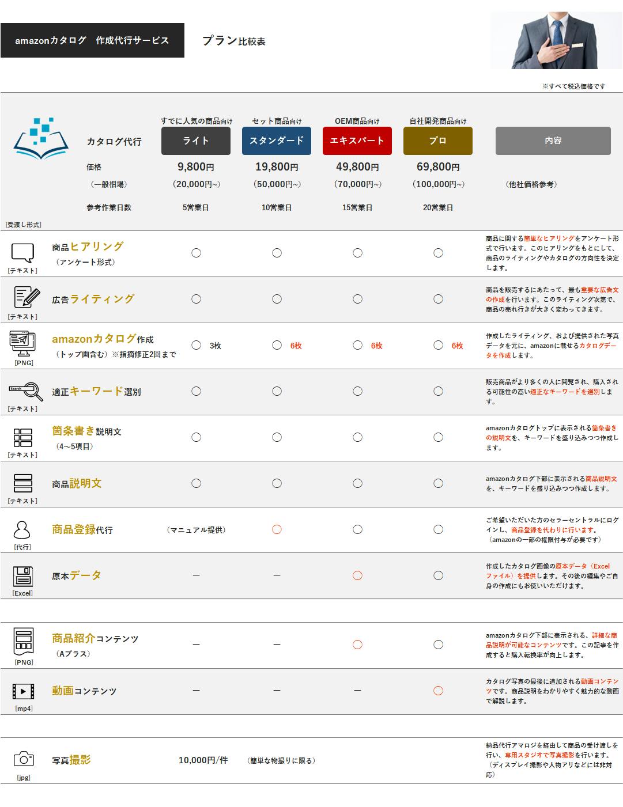Click the monitor amazon catalog icon
Viewport: 623px width, 807px height.
coord(23,344)
